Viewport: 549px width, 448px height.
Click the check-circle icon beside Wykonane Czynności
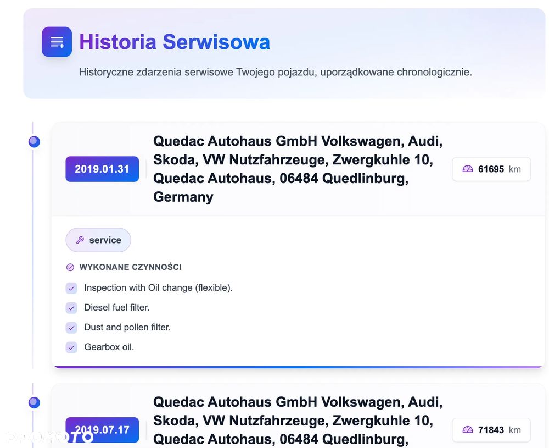70,267
